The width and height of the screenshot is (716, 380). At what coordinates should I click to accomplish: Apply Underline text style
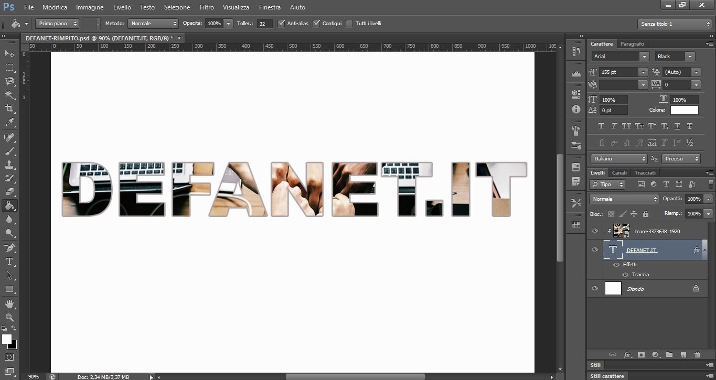pos(677,126)
